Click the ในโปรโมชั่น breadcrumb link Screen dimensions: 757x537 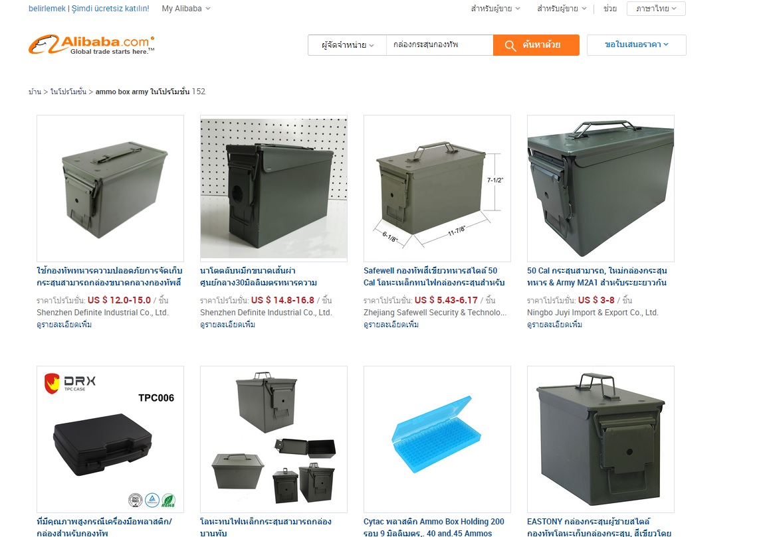tap(68, 92)
